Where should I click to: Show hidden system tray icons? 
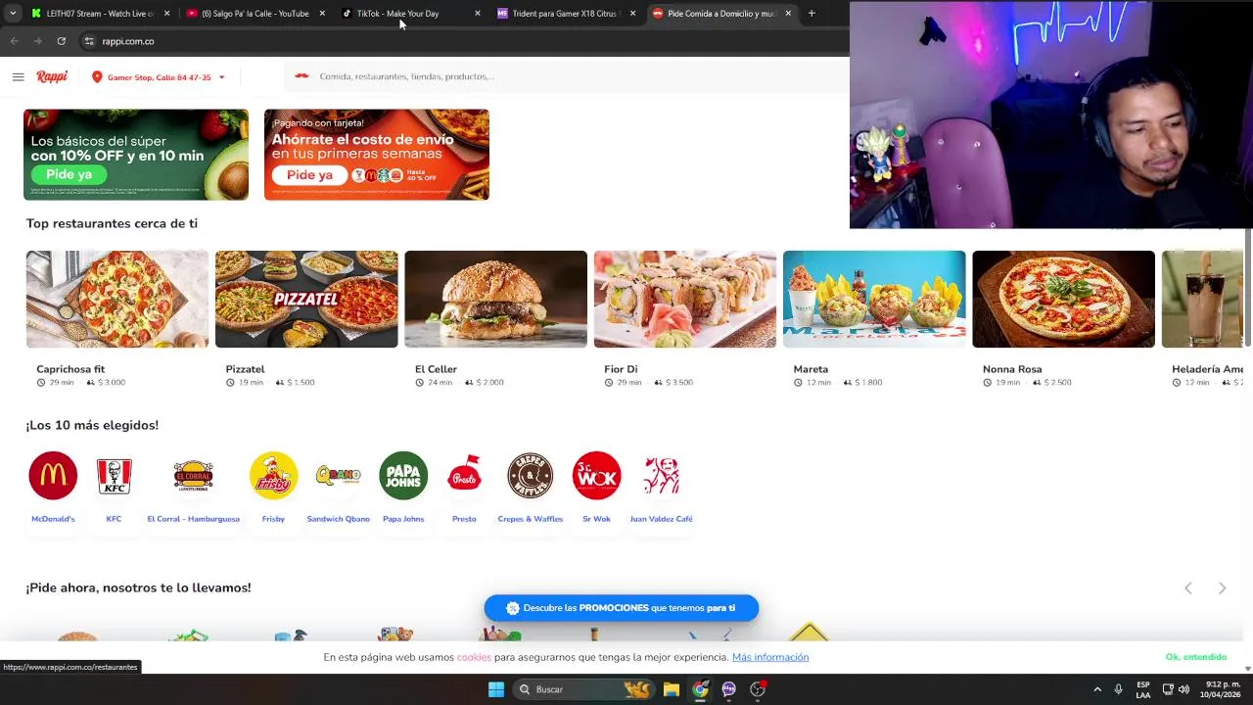pyautogui.click(x=1097, y=689)
